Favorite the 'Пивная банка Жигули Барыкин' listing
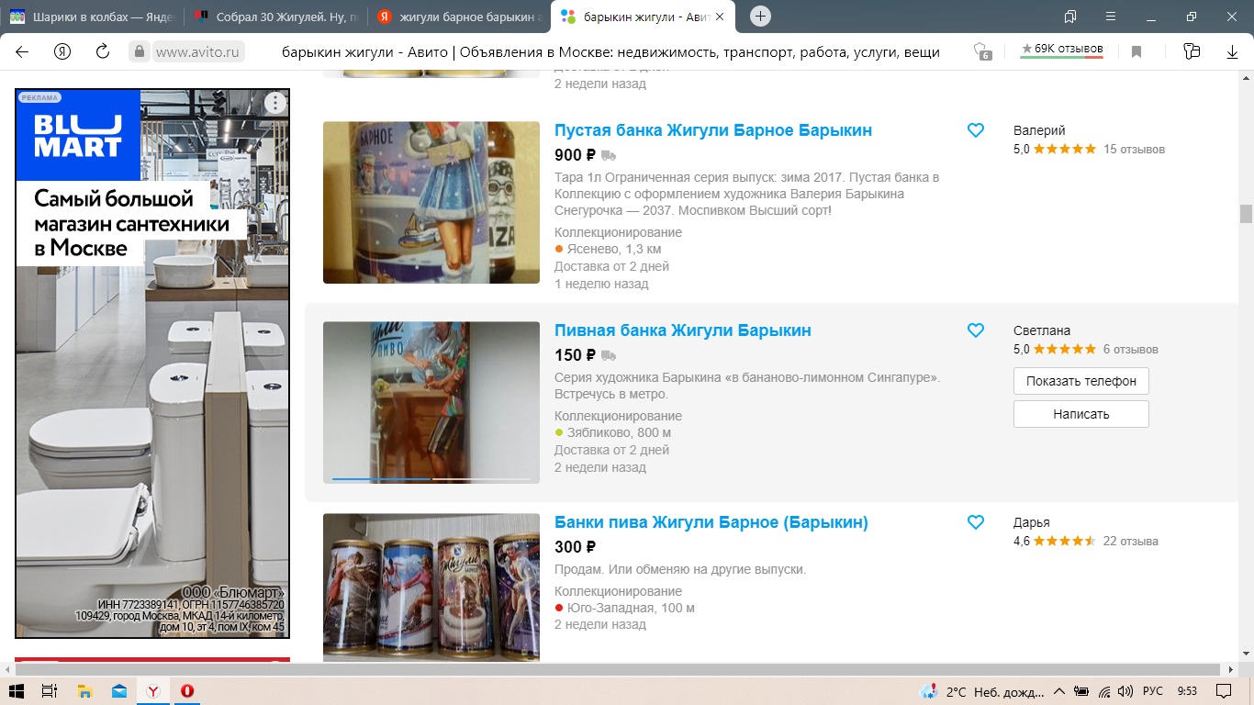The height and width of the screenshot is (705, 1254). pos(976,330)
